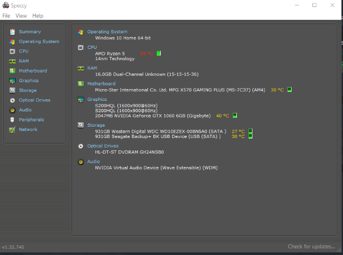Click the Windows flag icon beside Operating System heading
Viewport: 343px width, 255px height.
(x=81, y=32)
